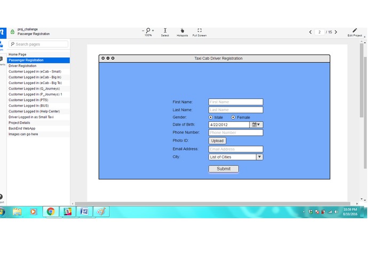Open Customer Logged In (Help Center) page

[x=38, y=111]
